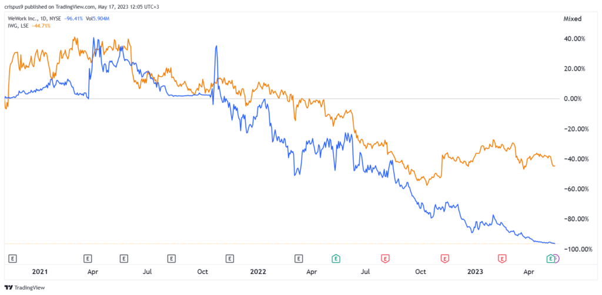Open the first green earnings marker
This screenshot has height=295, width=602.
point(336,258)
